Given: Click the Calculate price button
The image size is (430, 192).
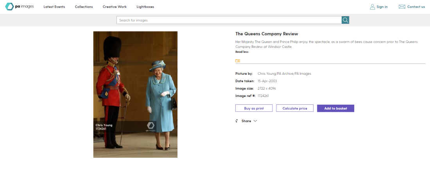Looking at the screenshot, I should [295, 108].
